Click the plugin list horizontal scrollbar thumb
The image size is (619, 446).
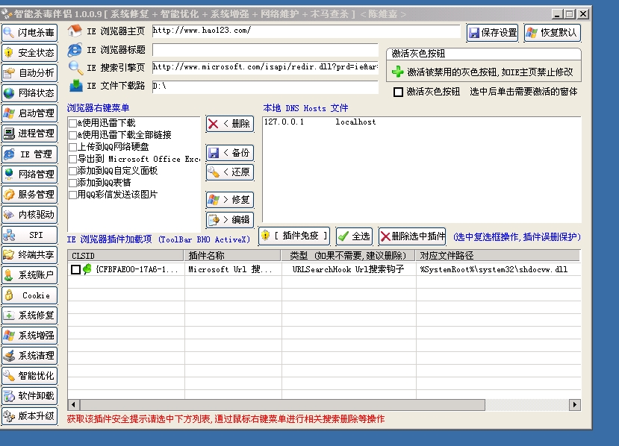tap(282, 404)
